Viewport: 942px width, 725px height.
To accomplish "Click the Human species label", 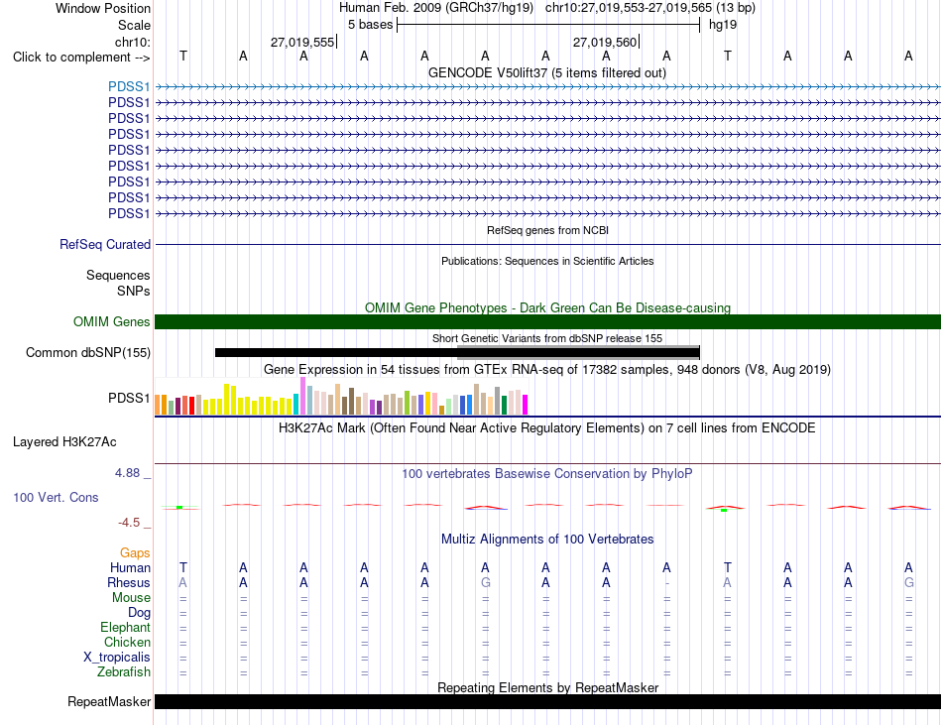I will point(130,567).
